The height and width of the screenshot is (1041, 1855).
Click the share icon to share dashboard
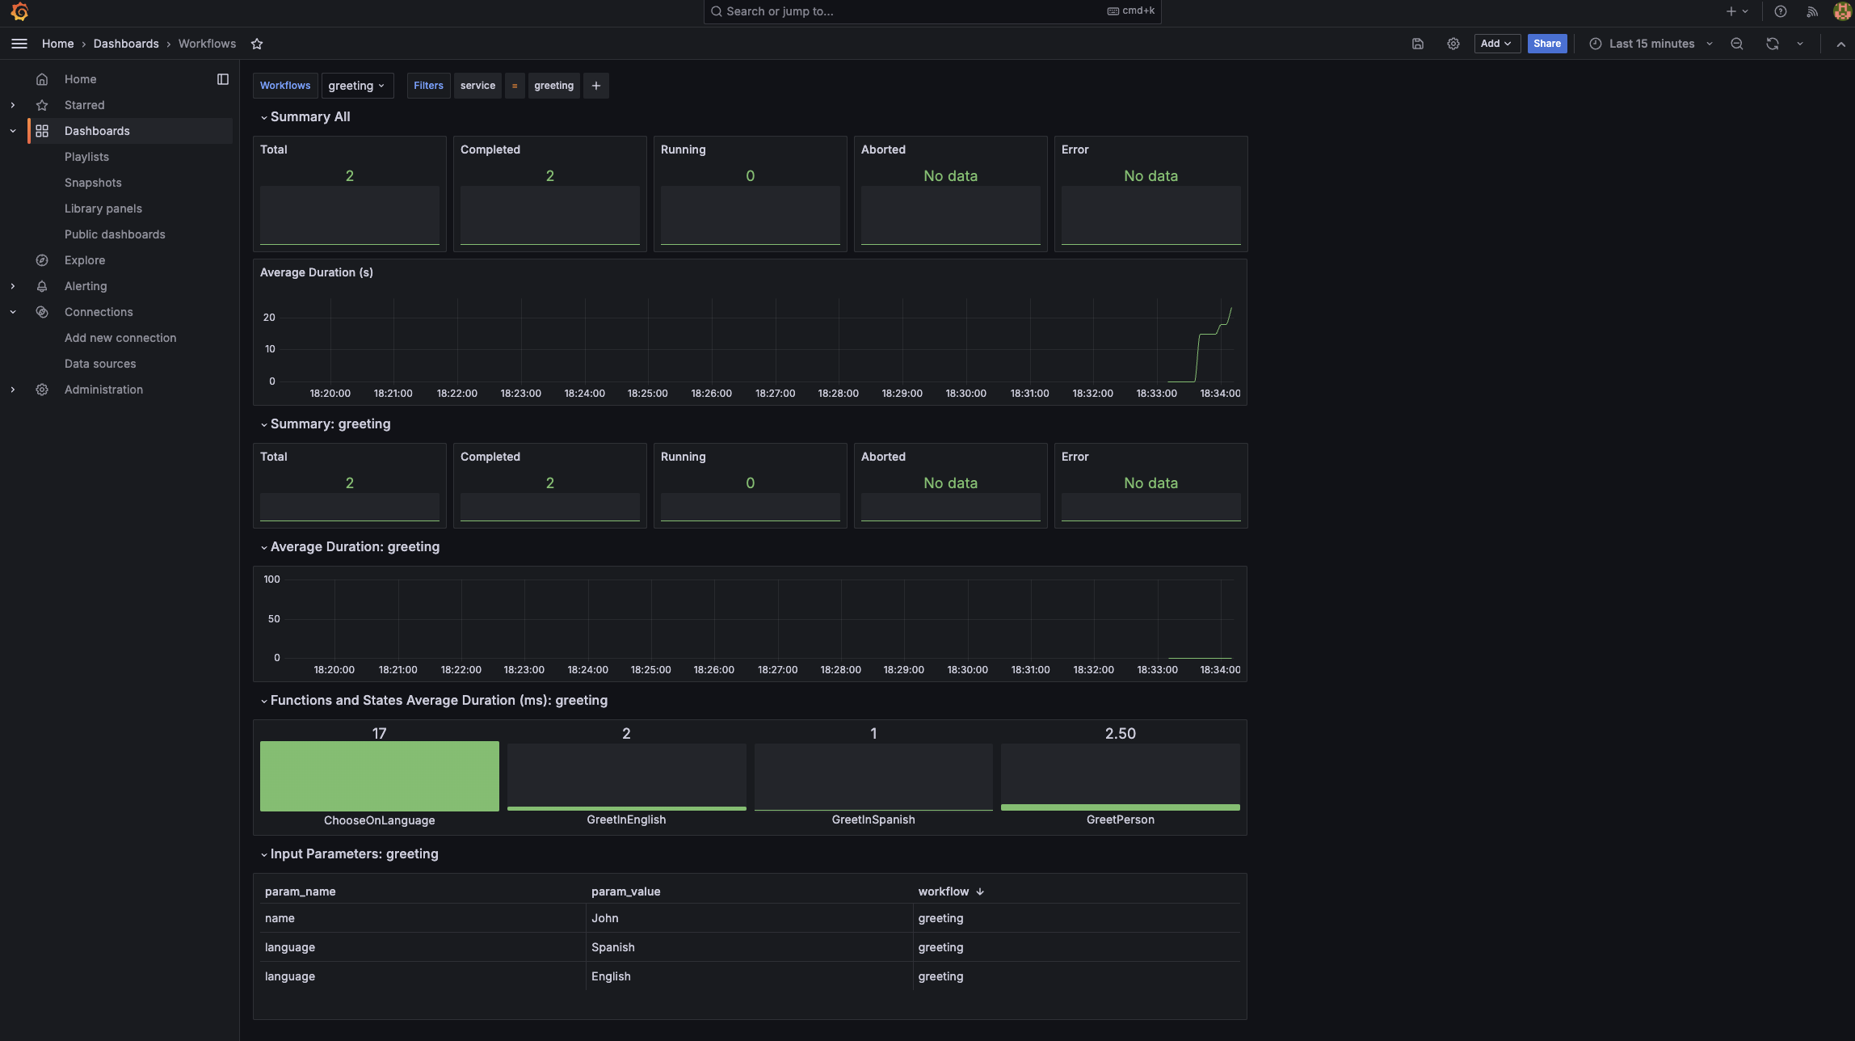(x=1546, y=42)
